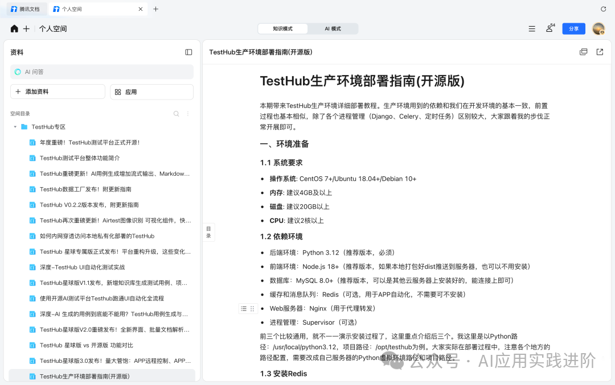Click the document window icon in header

tap(583, 52)
